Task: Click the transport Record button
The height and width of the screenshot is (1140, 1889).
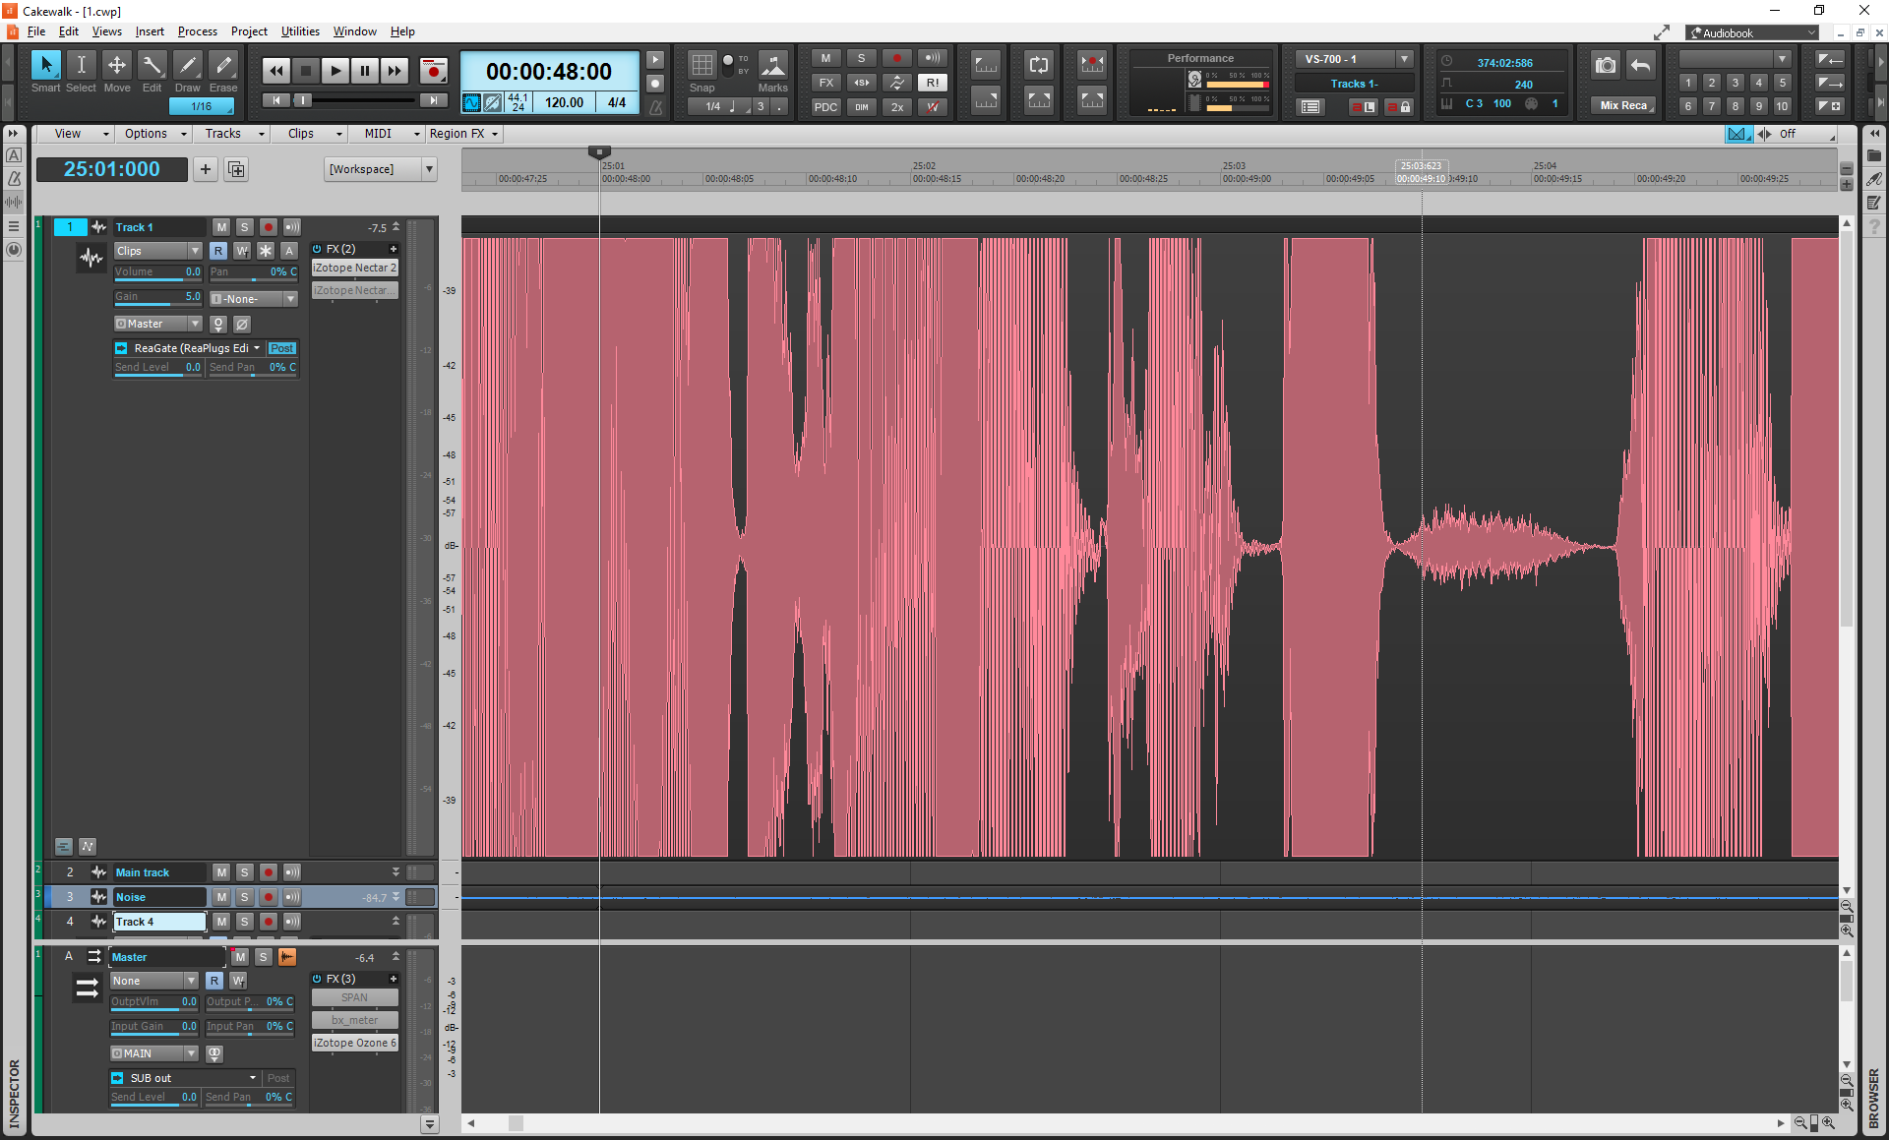Action: 433,71
